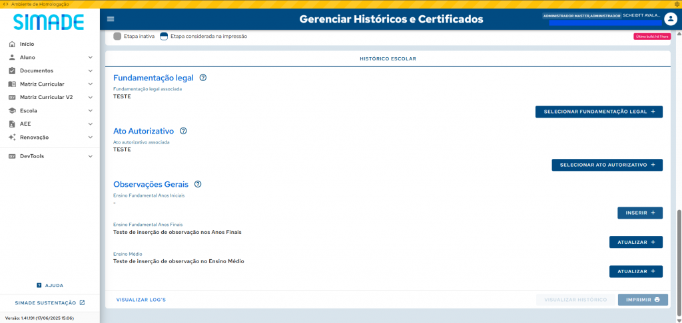Click Selecionar Ato Autorizativo button

tap(607, 165)
